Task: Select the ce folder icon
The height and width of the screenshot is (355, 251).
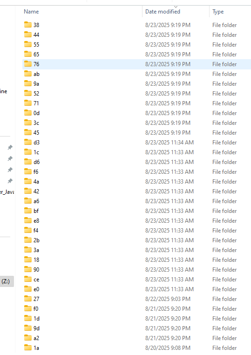Action: click(28, 279)
